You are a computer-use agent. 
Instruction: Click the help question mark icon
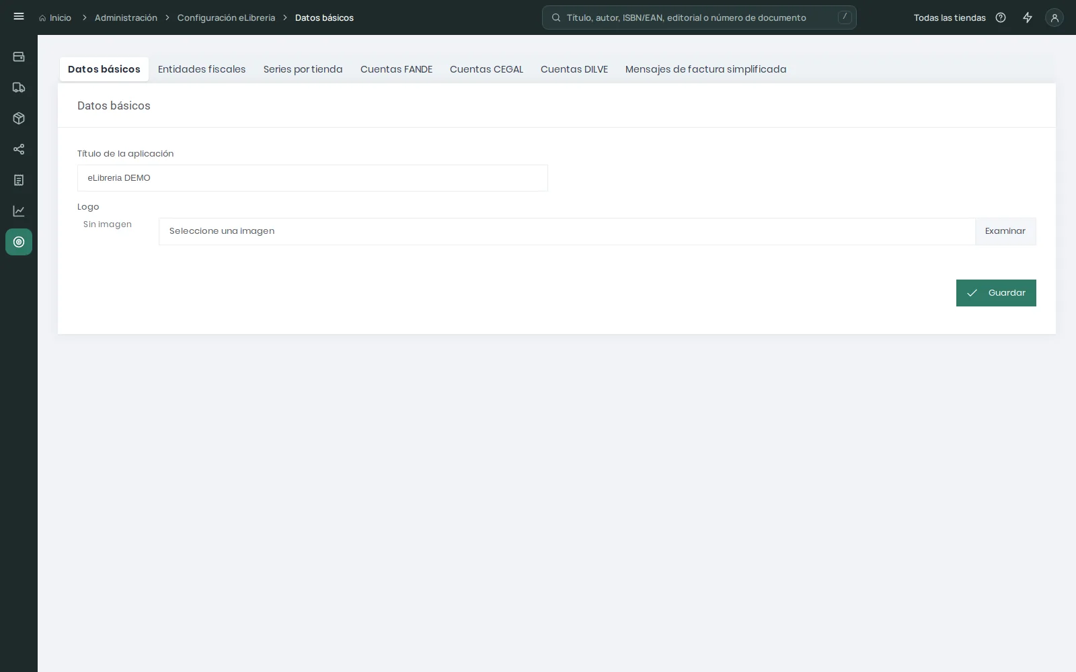[1001, 17]
